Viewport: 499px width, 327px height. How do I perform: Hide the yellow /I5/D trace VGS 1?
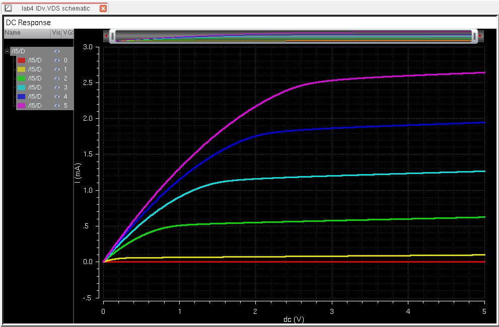point(57,69)
